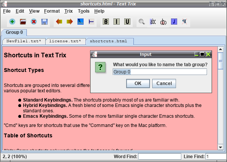The image size is (227, 162).
Task: Click the 'Hybrid Keybindings.' text
Action: [x=45, y=105]
